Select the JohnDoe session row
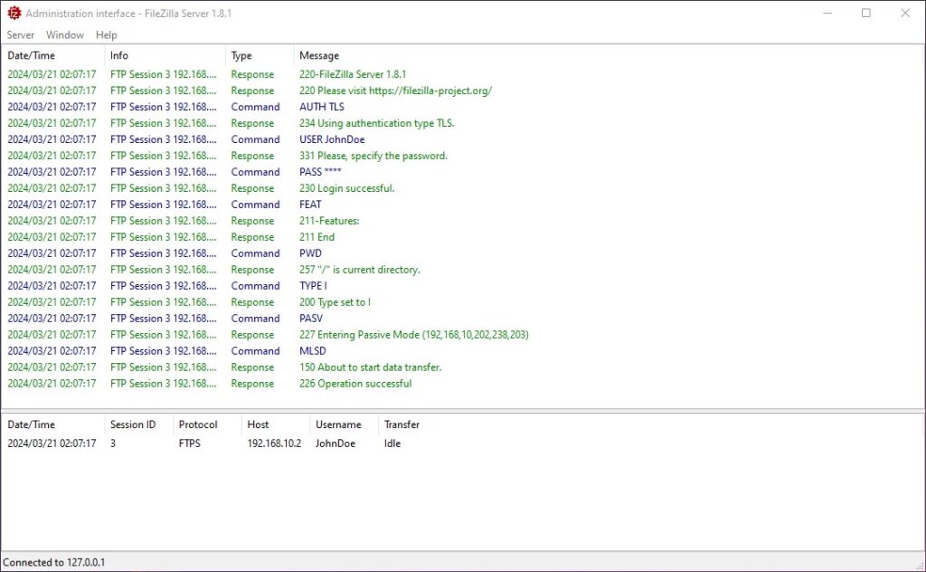The width and height of the screenshot is (926, 572). (335, 443)
